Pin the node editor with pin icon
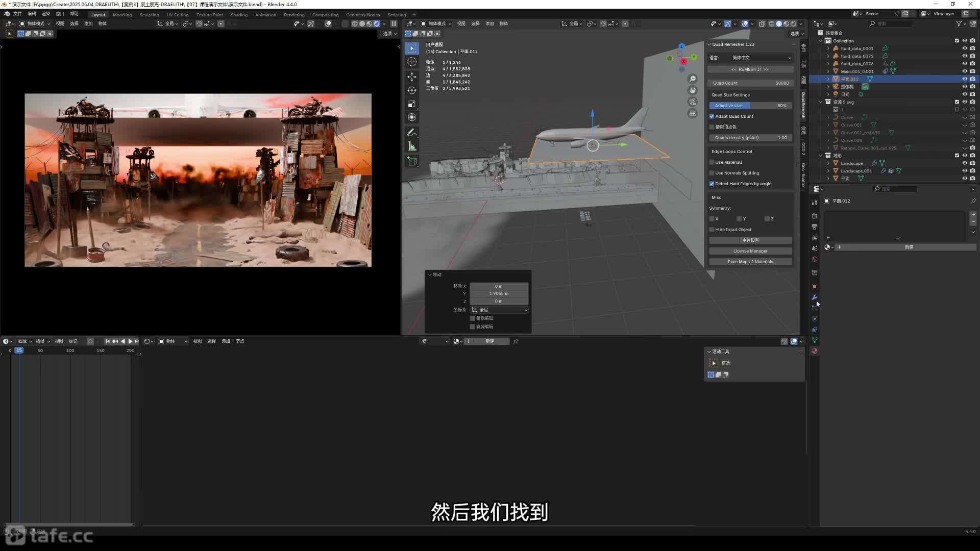Image resolution: width=980 pixels, height=551 pixels. [516, 341]
